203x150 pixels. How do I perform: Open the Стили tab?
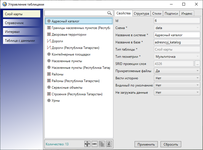click(157, 14)
